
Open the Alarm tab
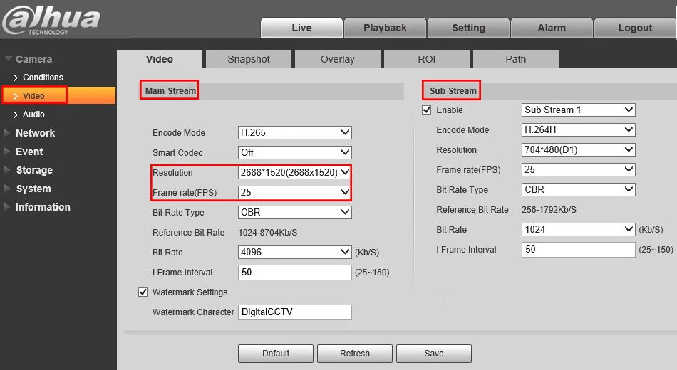pyautogui.click(x=552, y=28)
